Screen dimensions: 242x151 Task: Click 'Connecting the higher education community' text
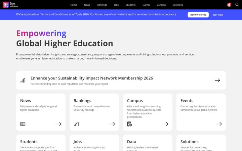pos(199,108)
